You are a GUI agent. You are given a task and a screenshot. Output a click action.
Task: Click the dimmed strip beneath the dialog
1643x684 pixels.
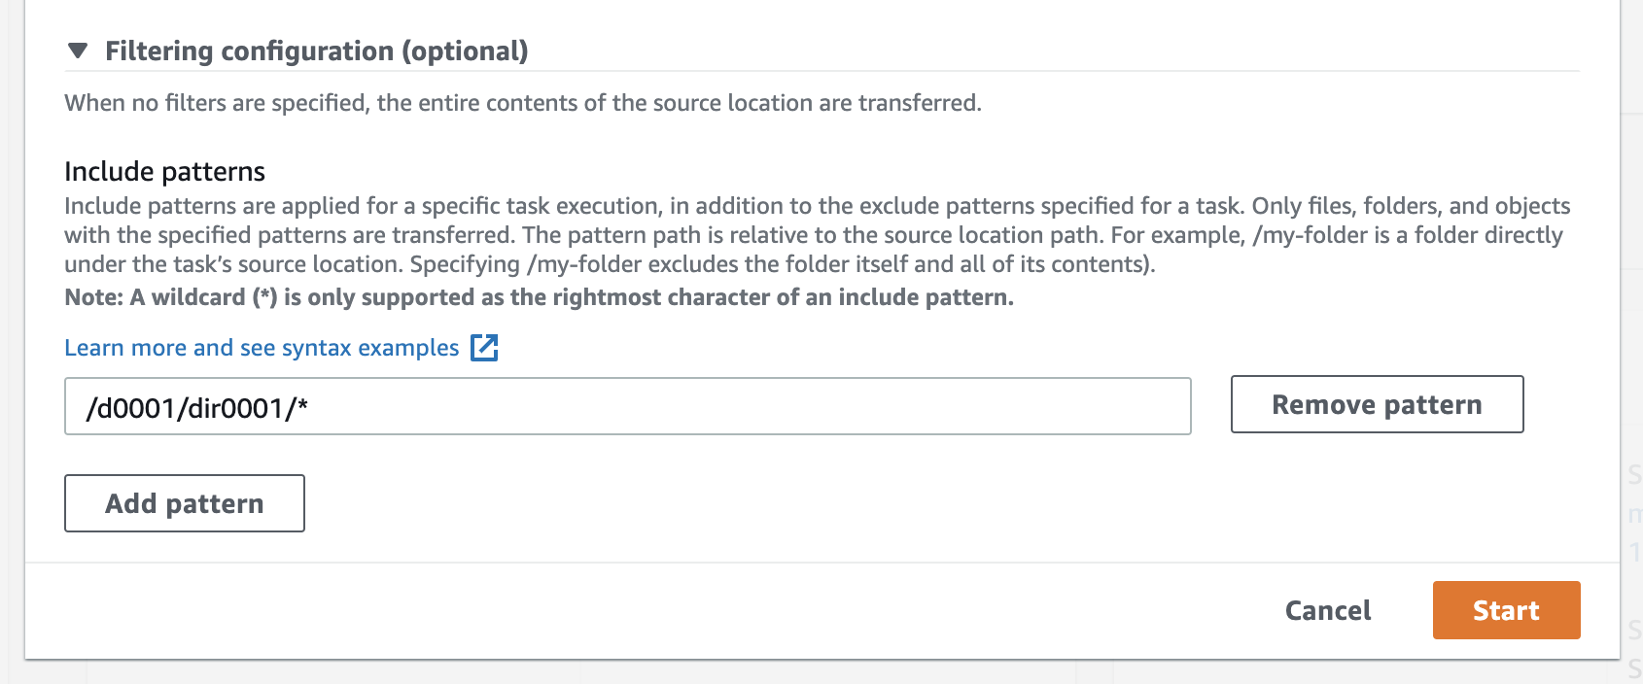coord(821,672)
